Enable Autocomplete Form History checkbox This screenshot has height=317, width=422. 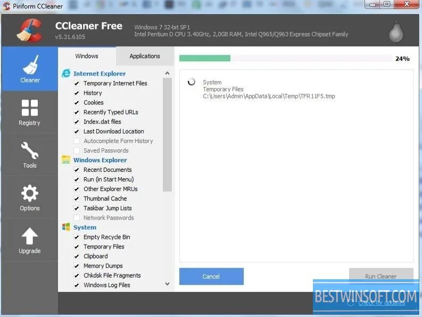coord(77,141)
